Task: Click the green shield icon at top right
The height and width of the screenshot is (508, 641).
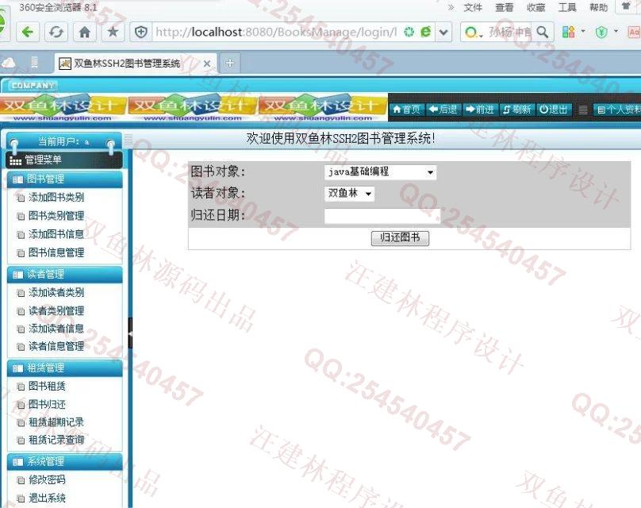Action: (x=601, y=33)
